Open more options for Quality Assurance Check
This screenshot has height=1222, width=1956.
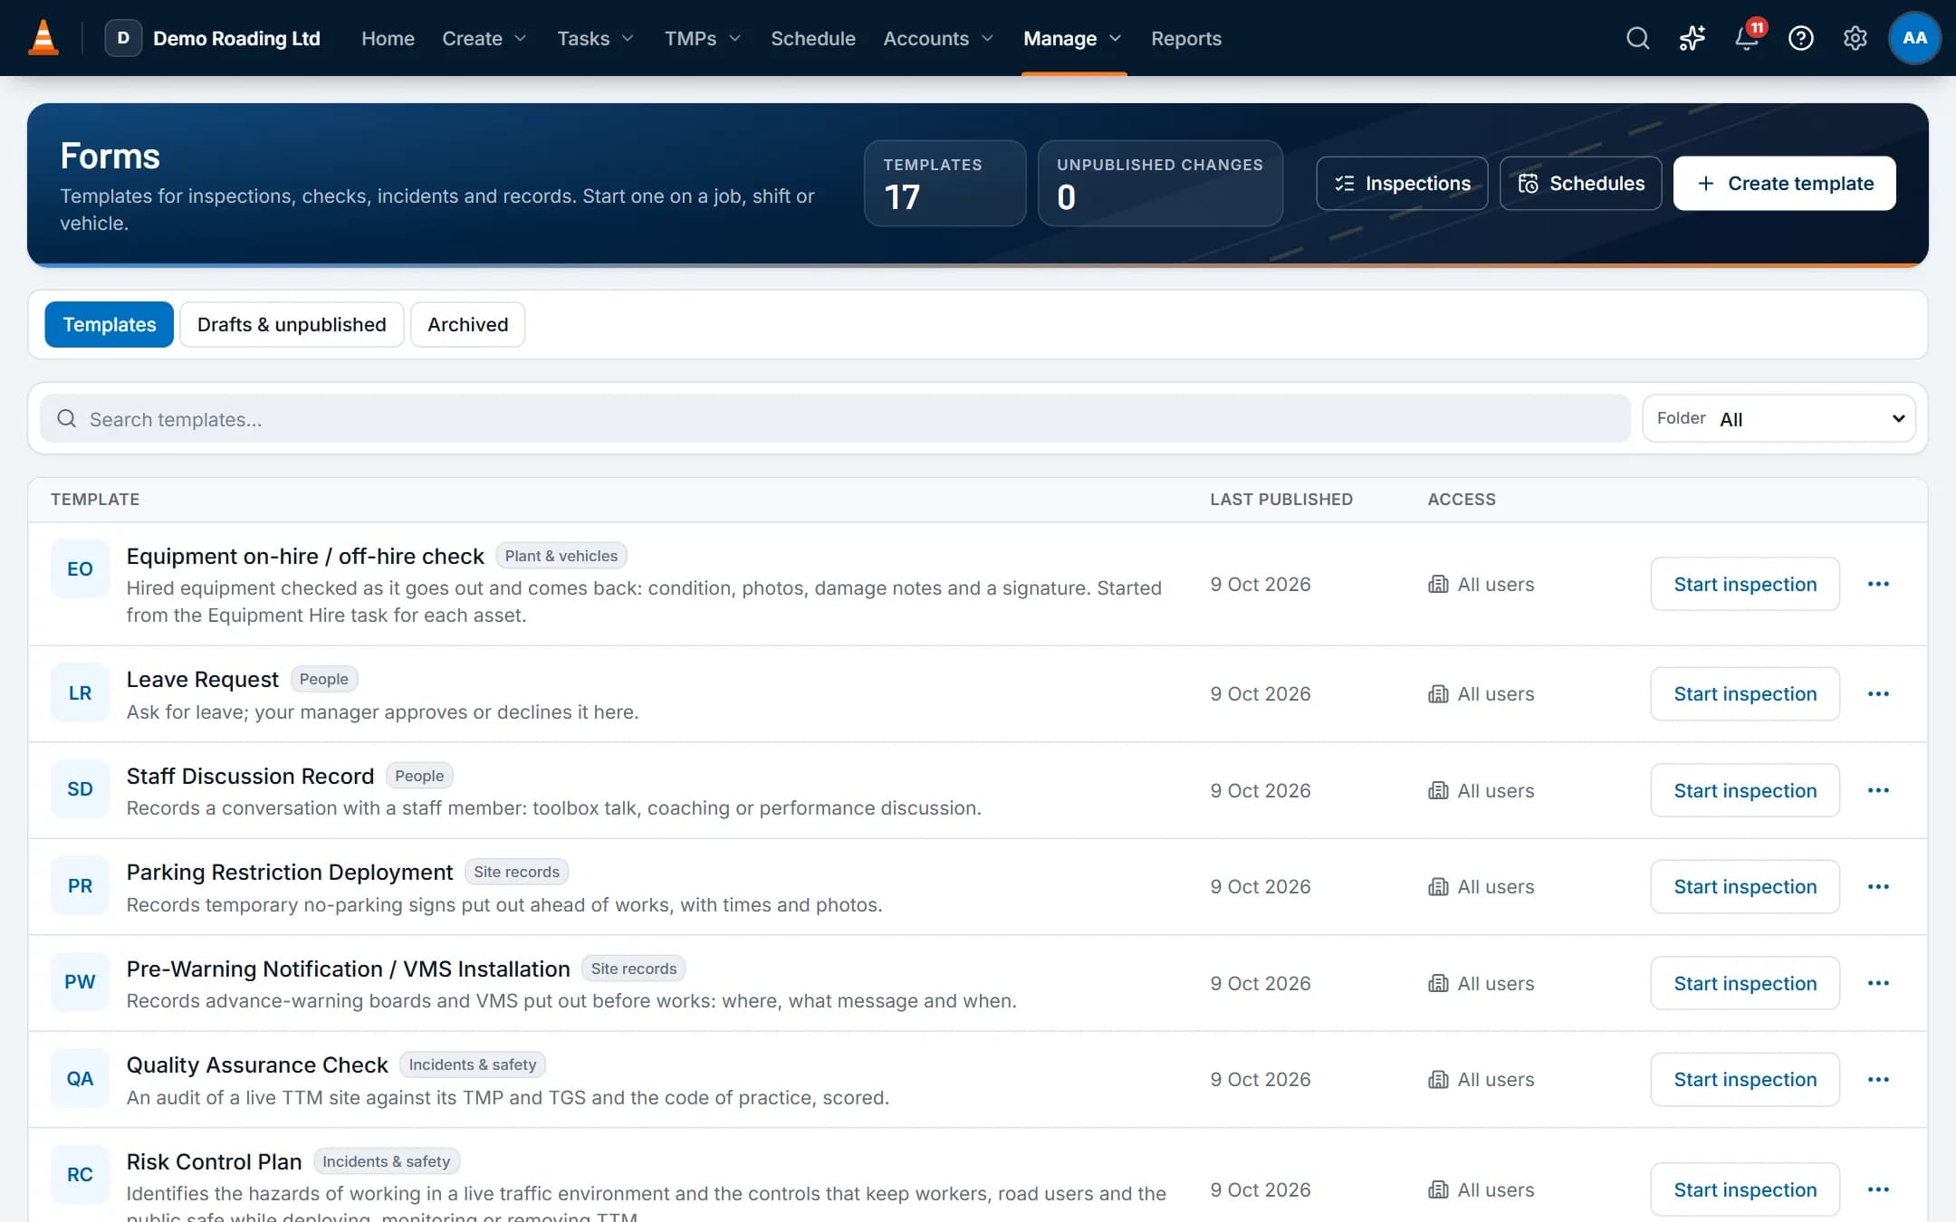1878,1079
